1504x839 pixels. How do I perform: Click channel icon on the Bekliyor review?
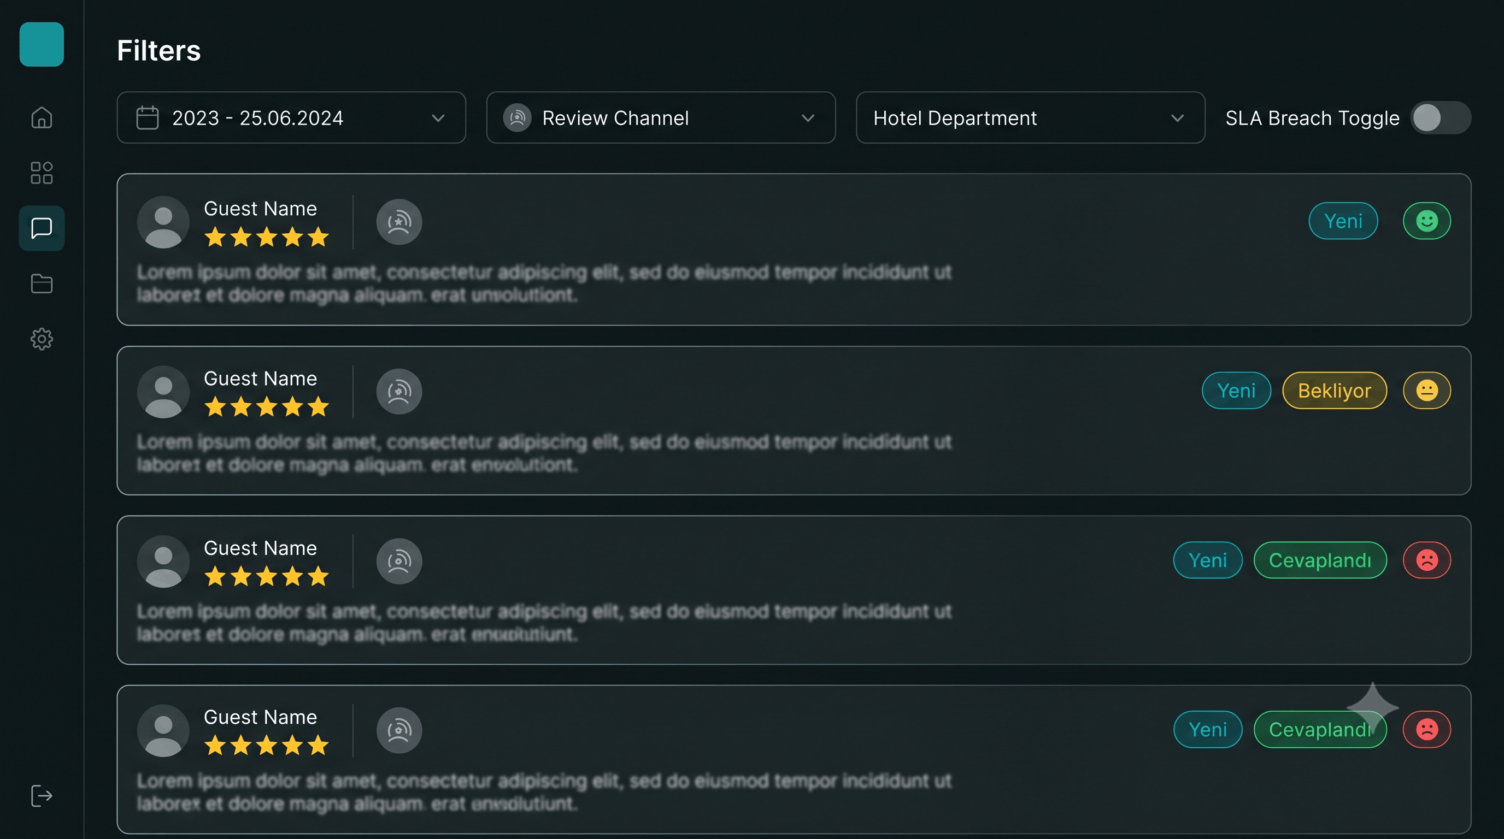[399, 392]
